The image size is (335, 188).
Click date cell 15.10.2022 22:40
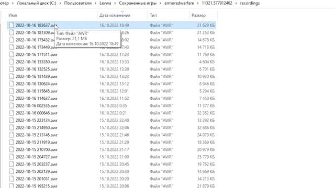tap(114, 120)
